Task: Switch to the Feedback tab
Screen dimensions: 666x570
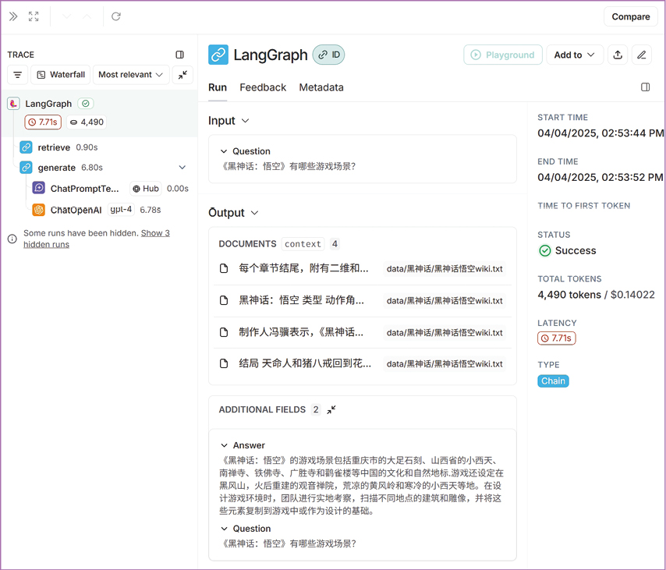Action: (263, 87)
